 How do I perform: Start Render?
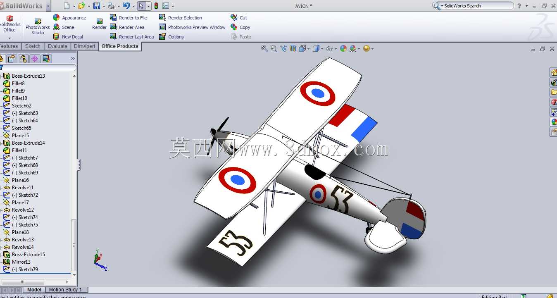coord(99,24)
